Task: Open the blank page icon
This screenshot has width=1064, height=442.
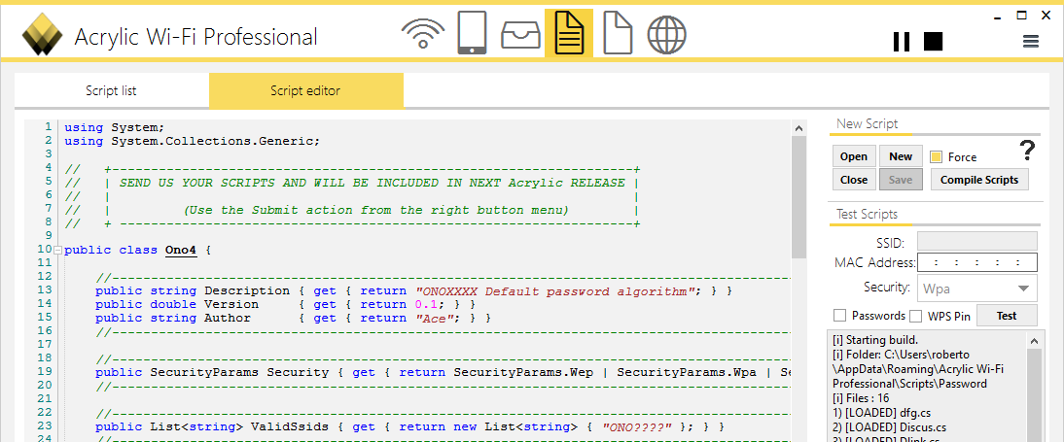Action: pyautogui.click(x=618, y=32)
